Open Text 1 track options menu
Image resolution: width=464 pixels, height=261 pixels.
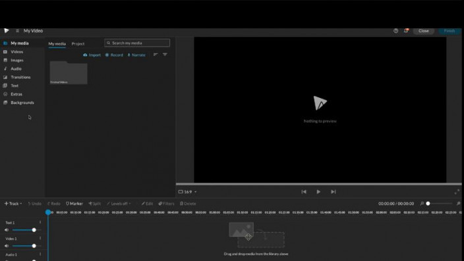pyautogui.click(x=40, y=222)
